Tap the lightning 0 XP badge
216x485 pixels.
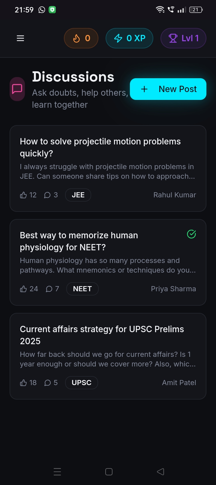129,38
